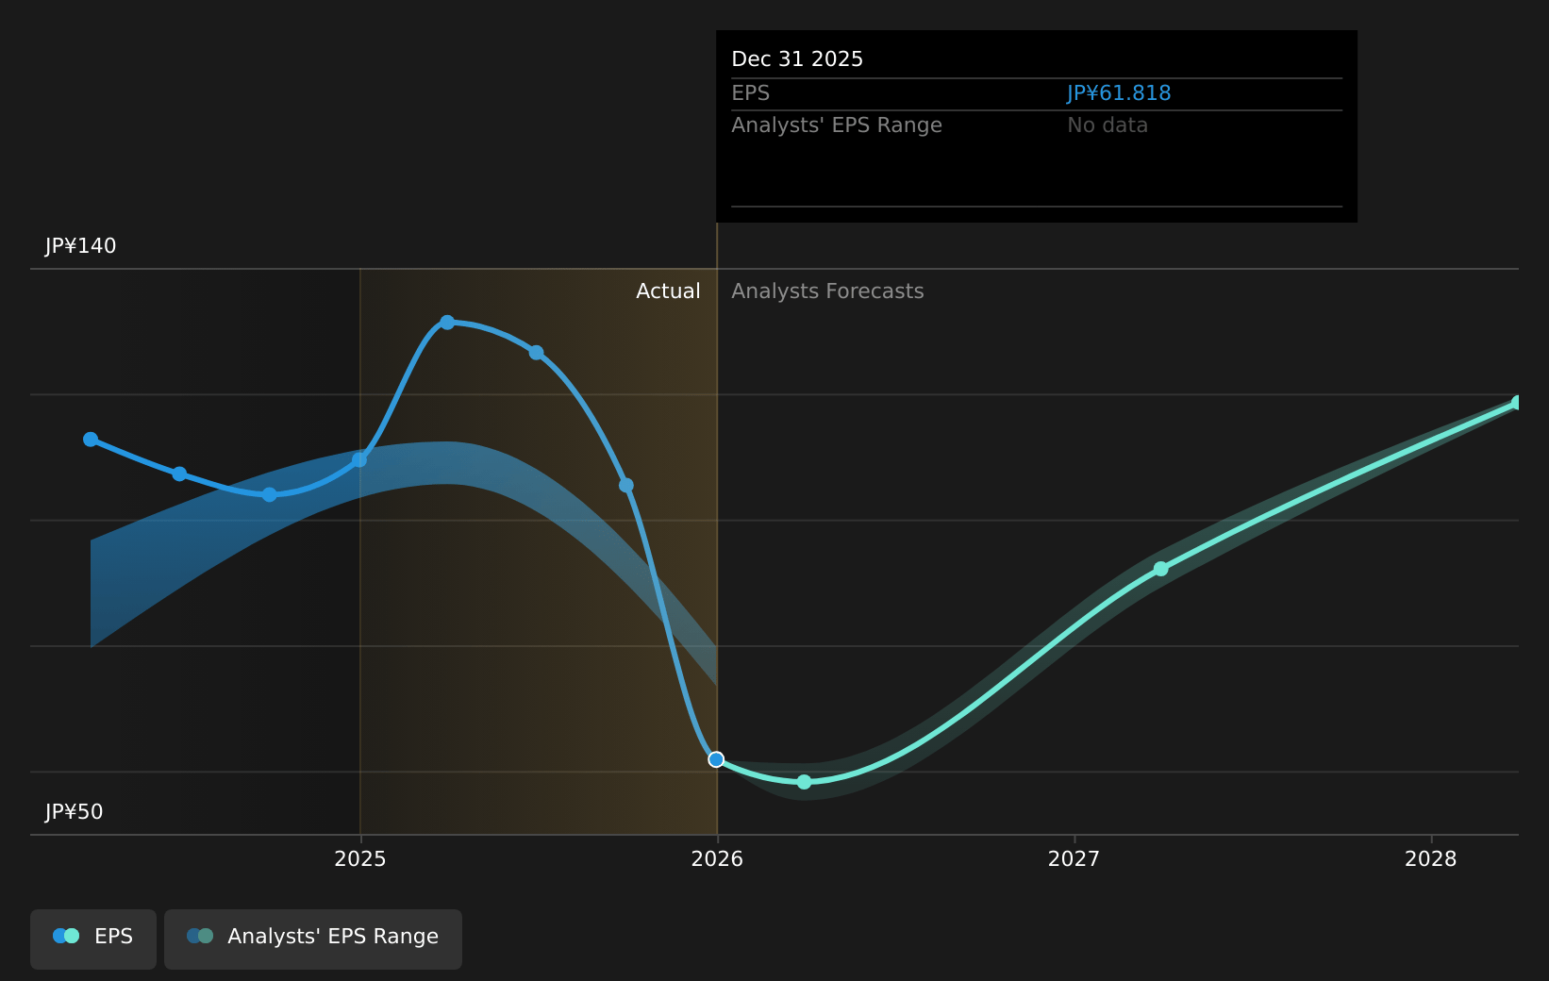
Task: Select the final forecast point near 2028
Action: (1517, 403)
